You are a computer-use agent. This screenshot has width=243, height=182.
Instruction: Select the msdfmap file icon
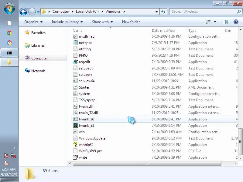pos(75,36)
